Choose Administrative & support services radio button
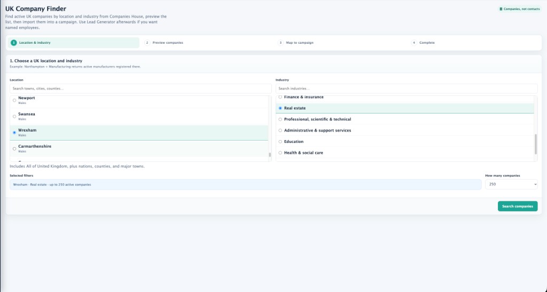This screenshot has height=292, width=547. coord(280,131)
